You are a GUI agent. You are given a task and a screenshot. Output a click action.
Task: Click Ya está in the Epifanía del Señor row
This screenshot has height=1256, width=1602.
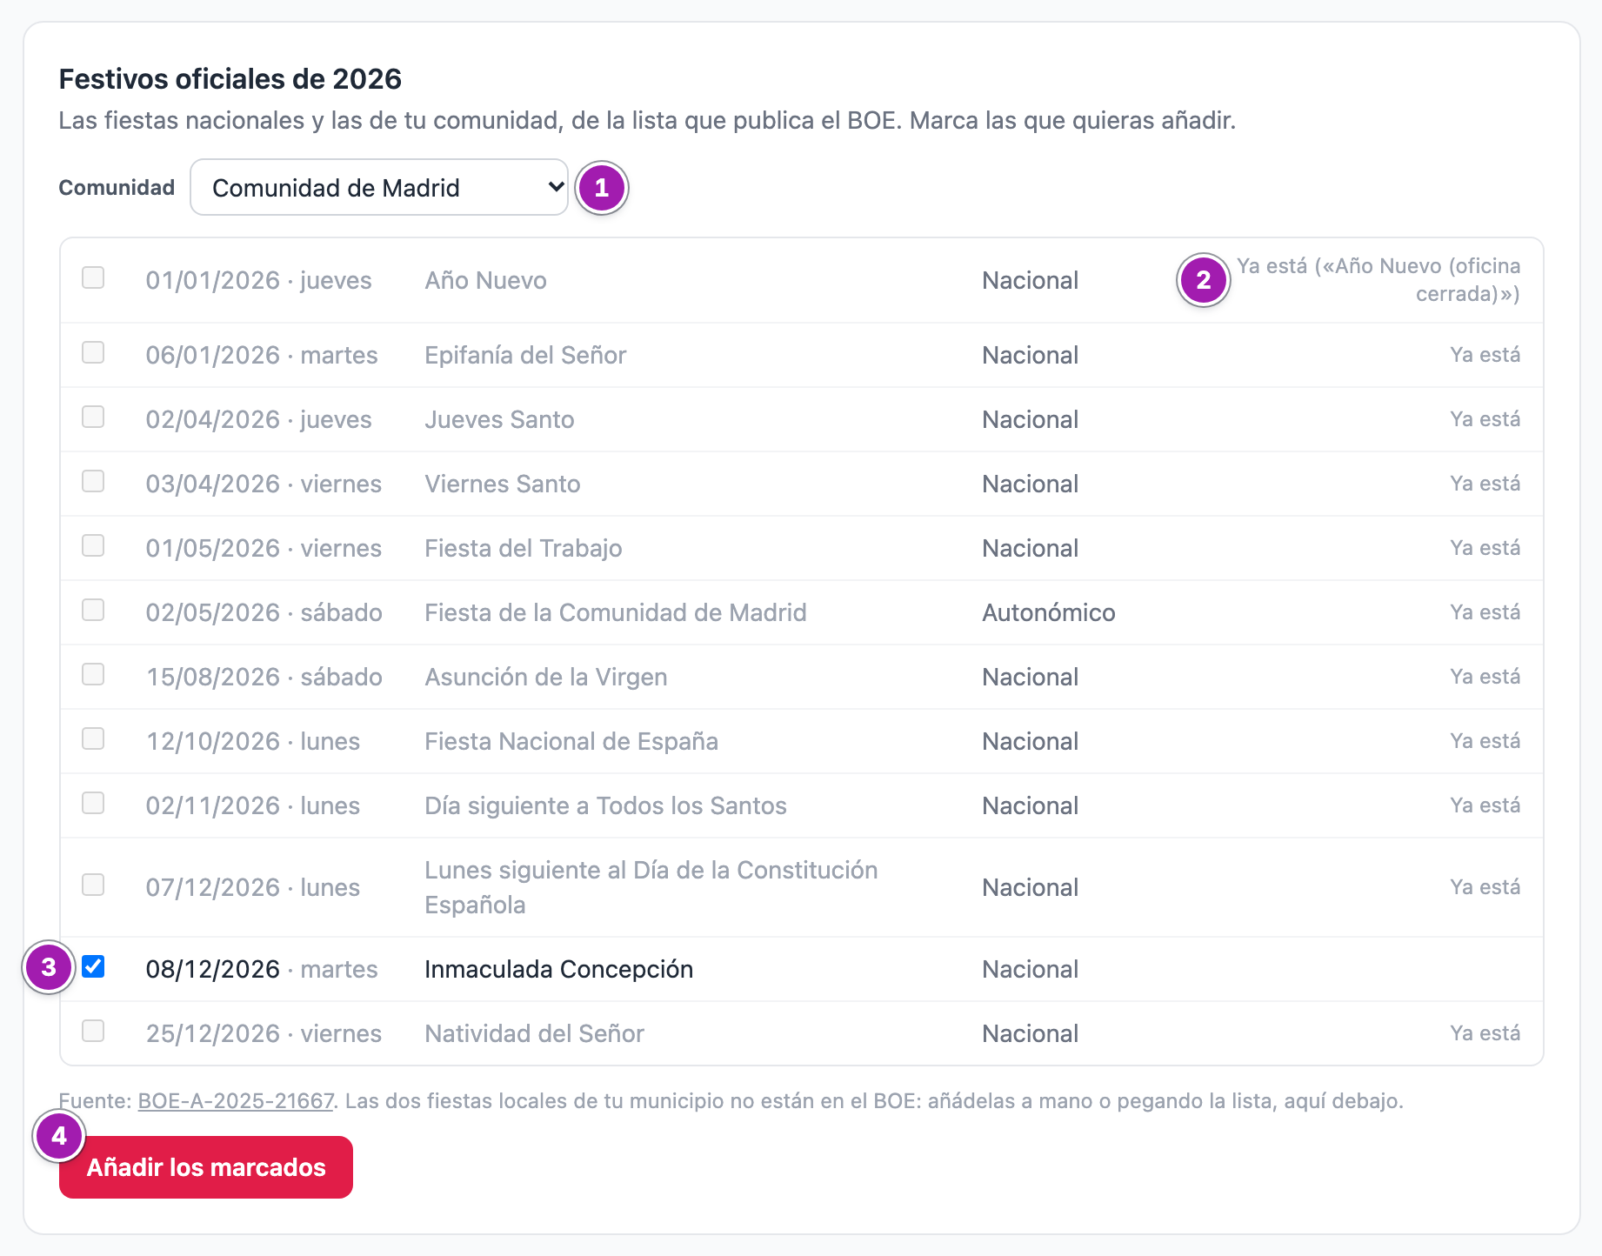pyautogui.click(x=1485, y=355)
